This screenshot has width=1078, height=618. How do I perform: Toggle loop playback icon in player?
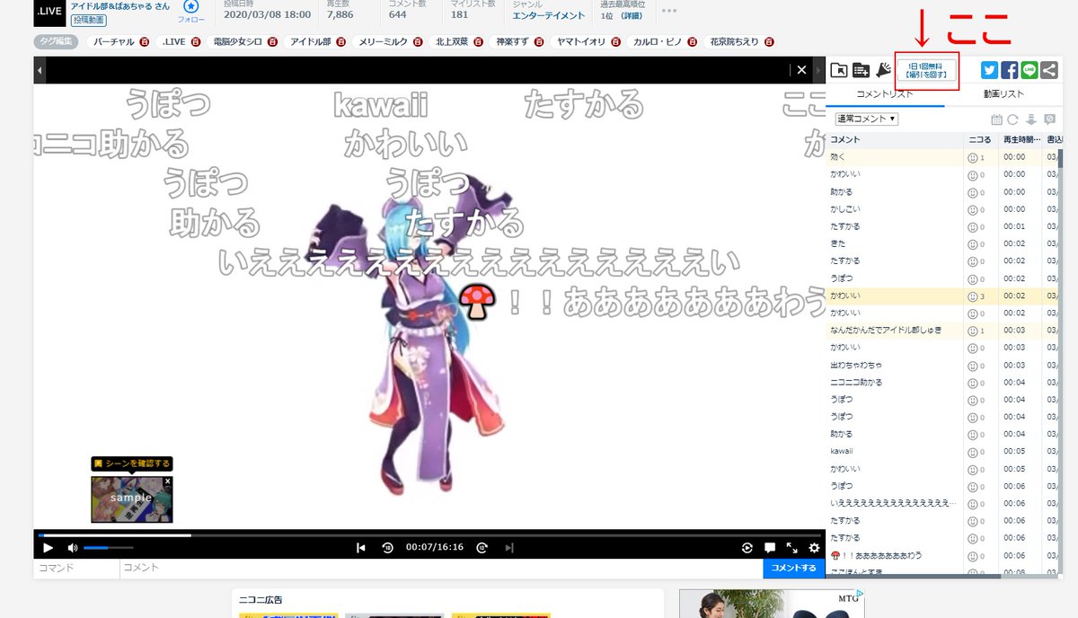click(747, 548)
